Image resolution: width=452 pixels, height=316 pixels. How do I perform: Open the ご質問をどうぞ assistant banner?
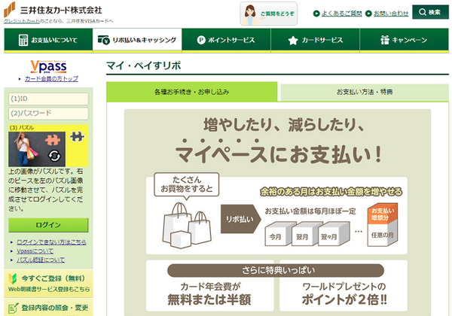coord(268,14)
